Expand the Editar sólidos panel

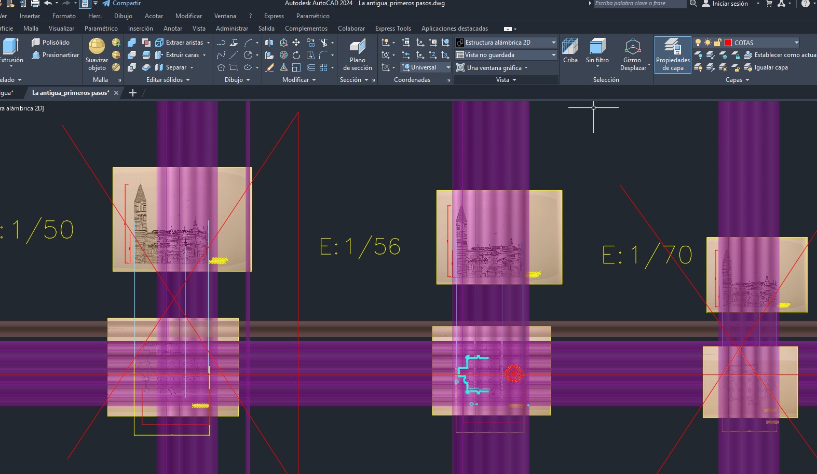pyautogui.click(x=168, y=80)
